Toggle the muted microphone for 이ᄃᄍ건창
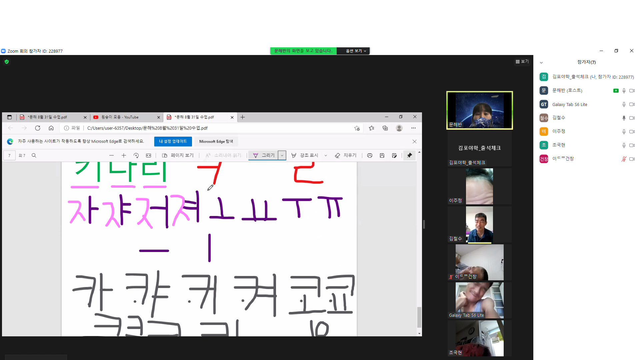 tap(624, 159)
